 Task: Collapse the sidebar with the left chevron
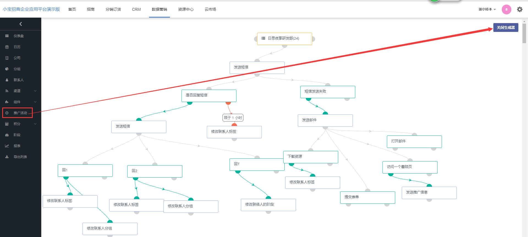[x=21, y=24]
